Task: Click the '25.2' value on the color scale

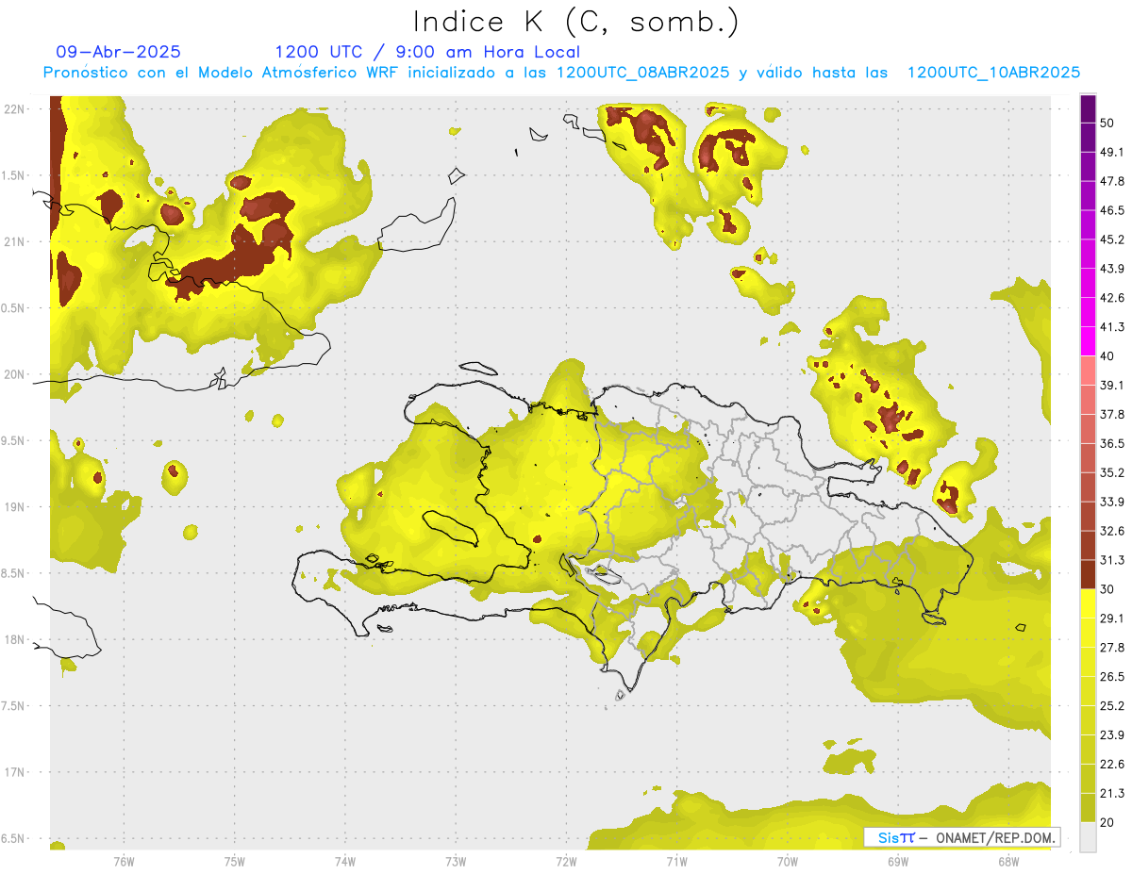Action: point(1112,706)
